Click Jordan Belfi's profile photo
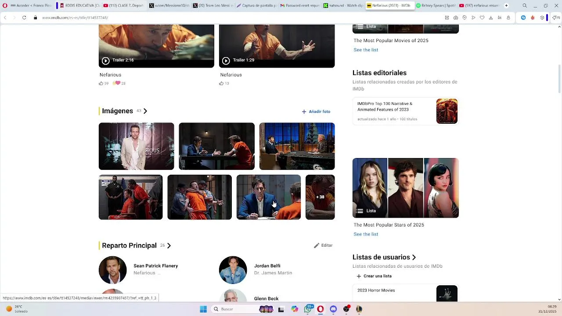This screenshot has width=562, height=316. point(233,270)
